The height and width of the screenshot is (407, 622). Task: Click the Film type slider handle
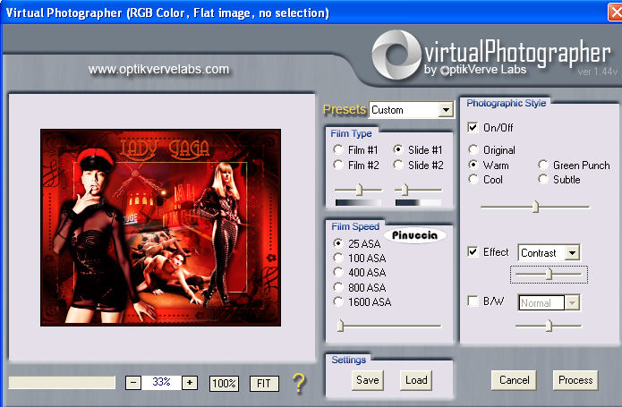click(x=360, y=190)
